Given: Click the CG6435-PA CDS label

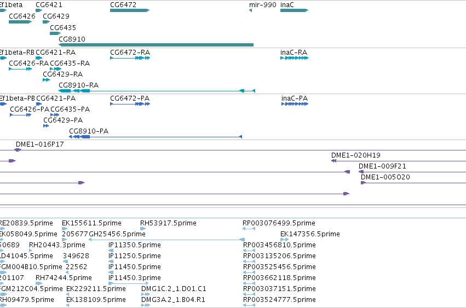Looking at the screenshot, I should pos(70,109).
